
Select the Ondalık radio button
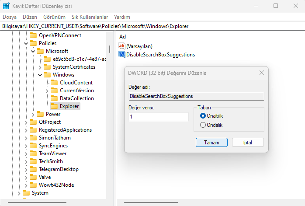pos(203,125)
